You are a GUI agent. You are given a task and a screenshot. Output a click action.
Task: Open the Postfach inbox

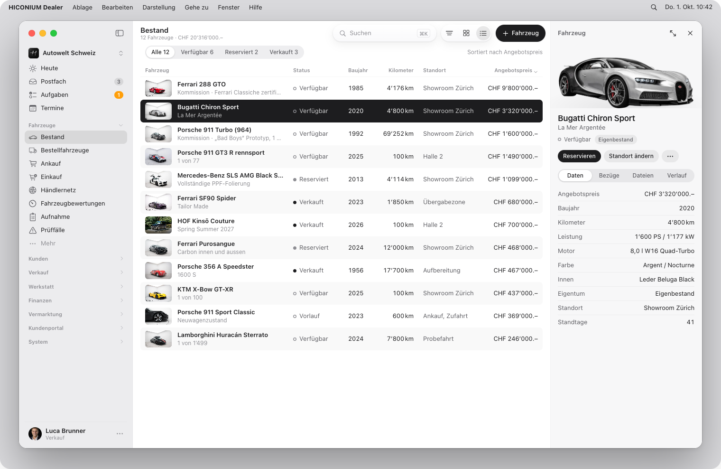[x=76, y=82]
